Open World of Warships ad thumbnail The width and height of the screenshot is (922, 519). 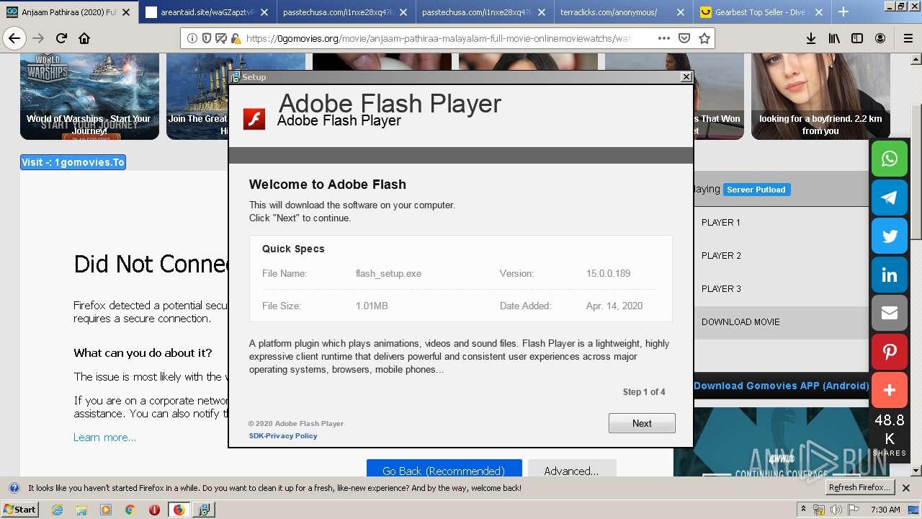point(89,97)
